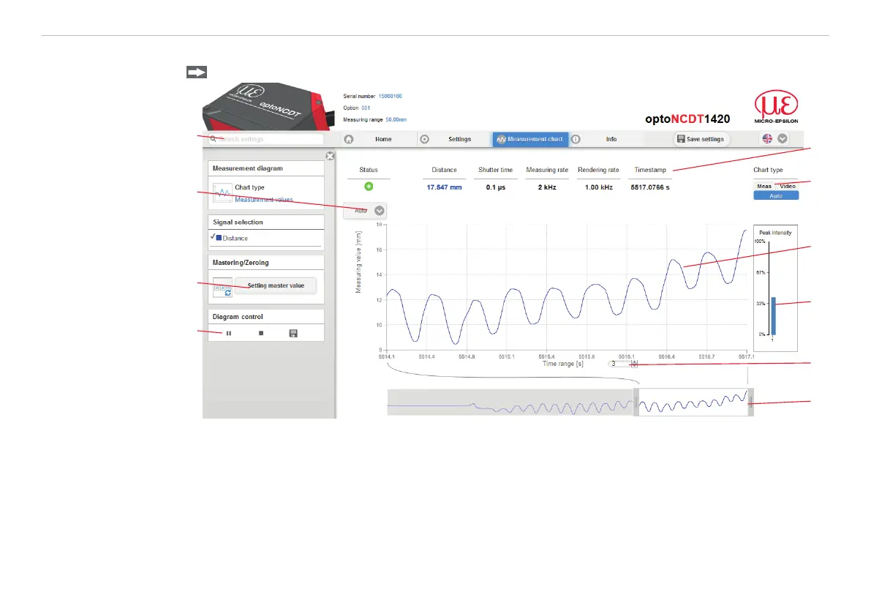This screenshot has width=871, height=614.
Task: Open the Home tab
Action: [x=382, y=139]
